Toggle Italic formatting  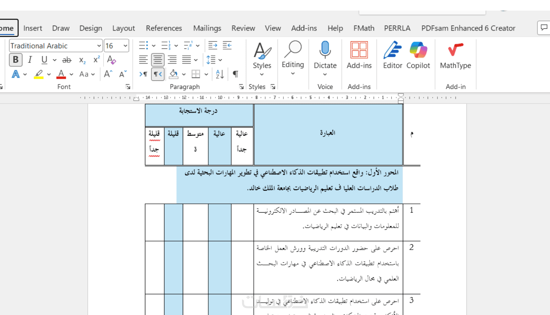coord(30,60)
